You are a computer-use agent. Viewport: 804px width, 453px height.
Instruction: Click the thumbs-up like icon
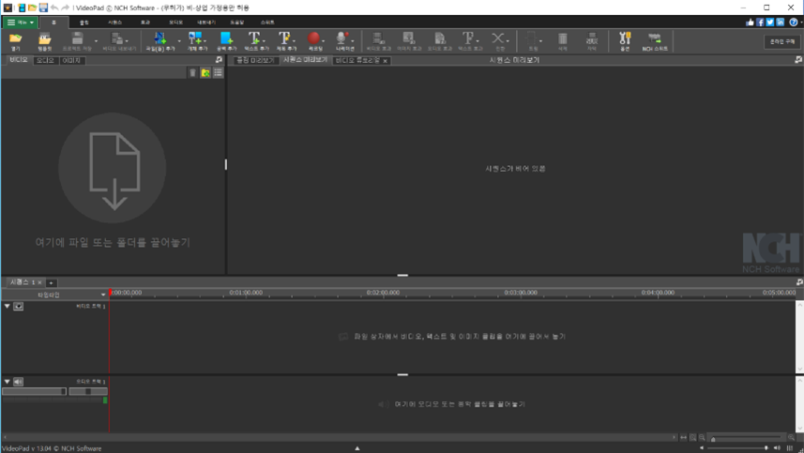tap(751, 22)
